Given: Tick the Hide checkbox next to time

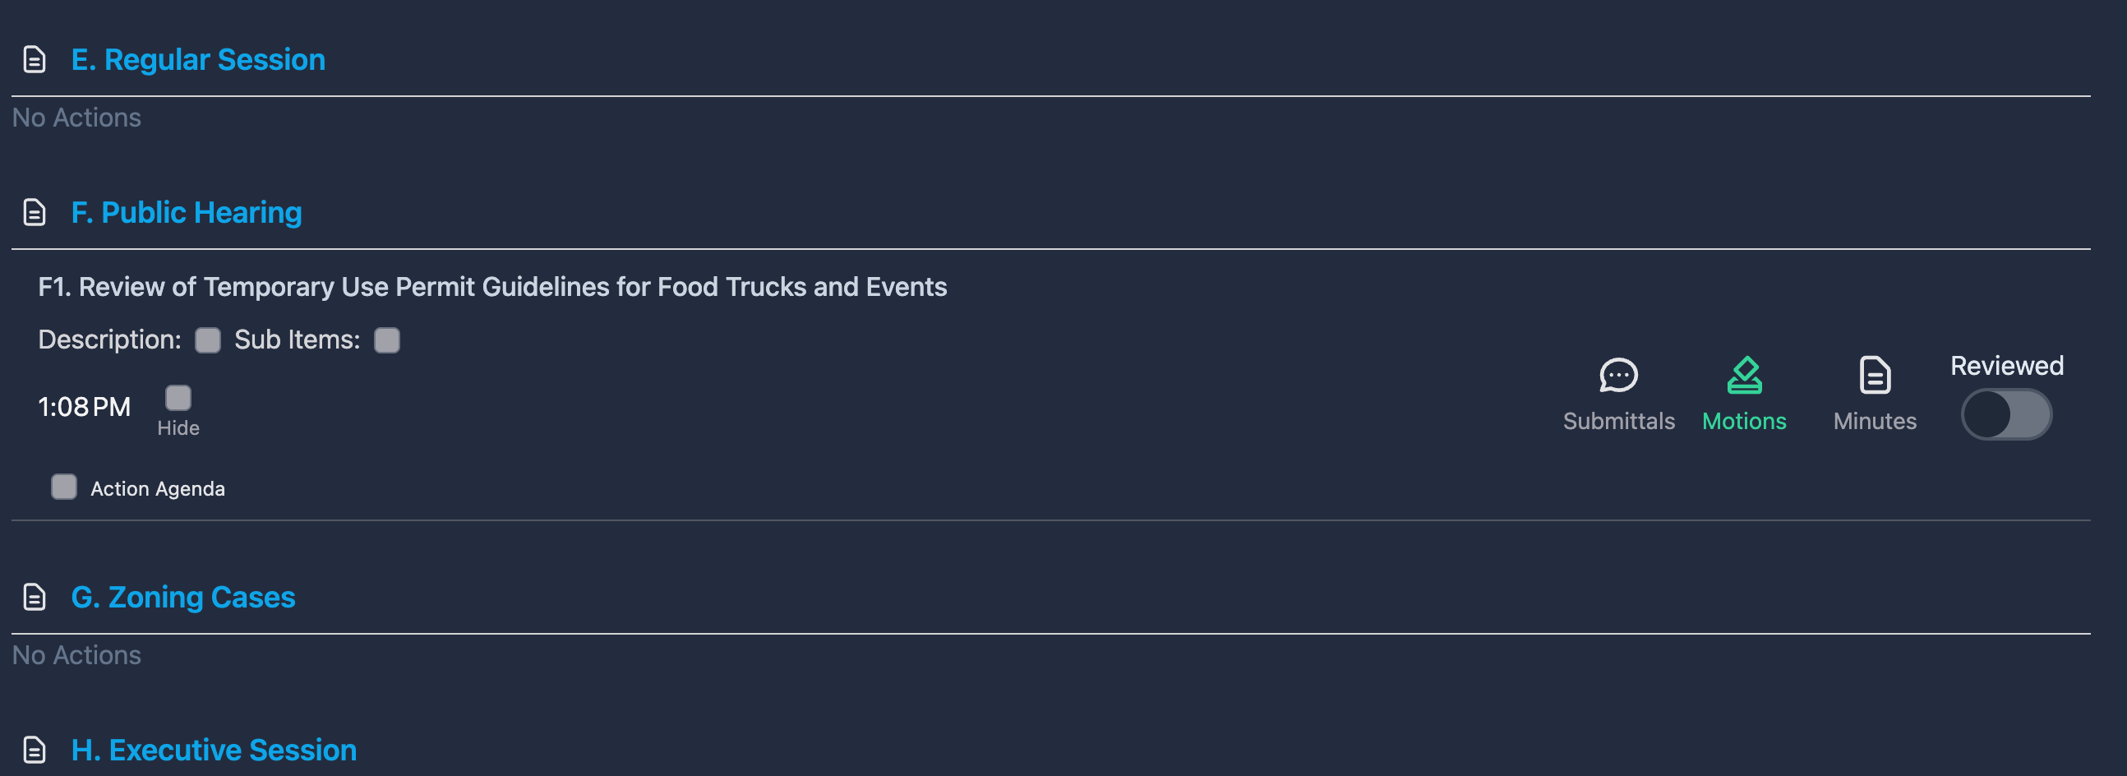Looking at the screenshot, I should (x=178, y=398).
